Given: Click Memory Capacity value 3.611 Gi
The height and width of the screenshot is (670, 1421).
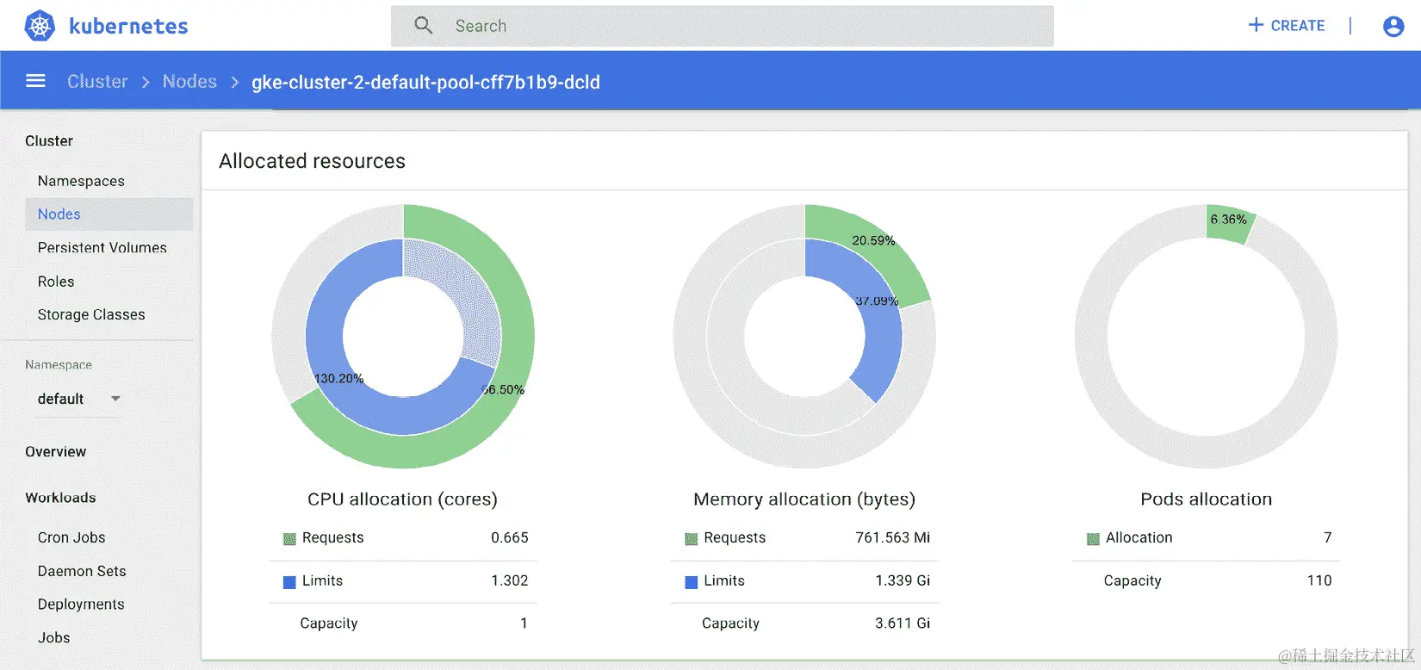Looking at the screenshot, I should pos(903,623).
